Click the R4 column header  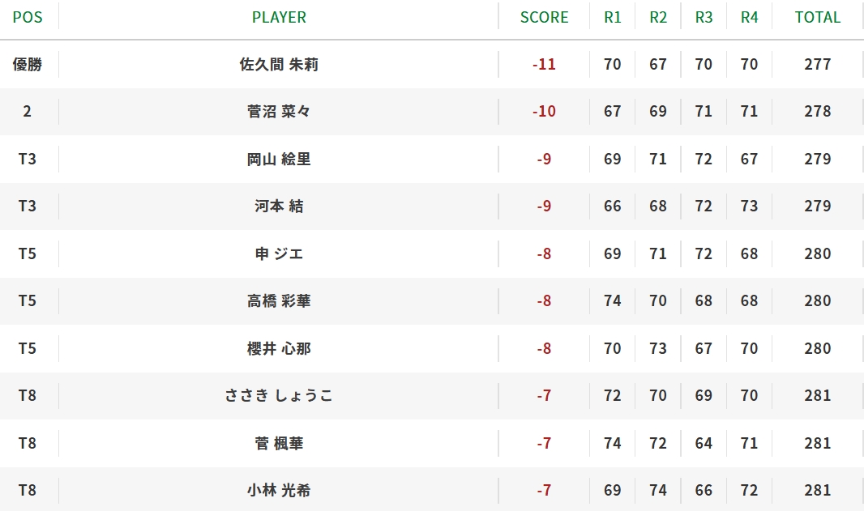(750, 17)
